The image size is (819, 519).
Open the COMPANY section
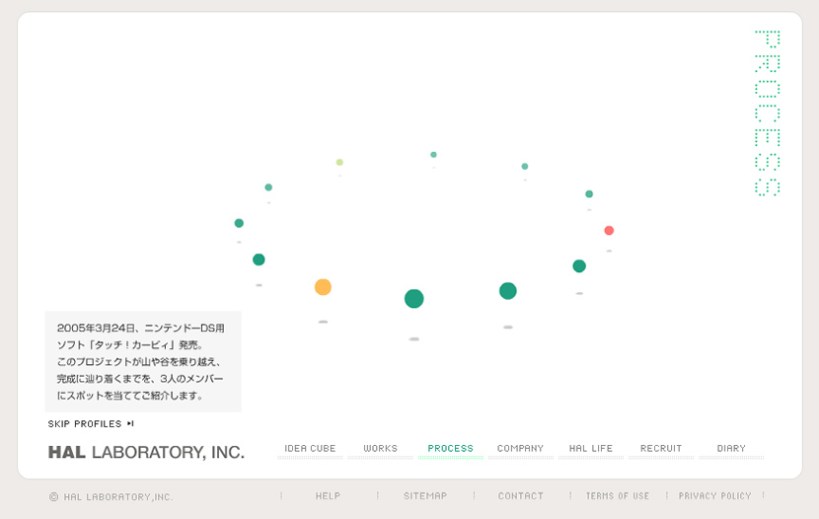[x=520, y=449]
